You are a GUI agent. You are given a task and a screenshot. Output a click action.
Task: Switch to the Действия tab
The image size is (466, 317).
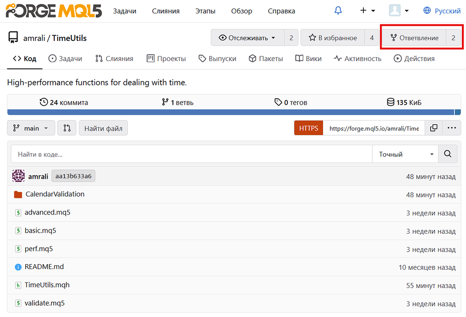414,59
